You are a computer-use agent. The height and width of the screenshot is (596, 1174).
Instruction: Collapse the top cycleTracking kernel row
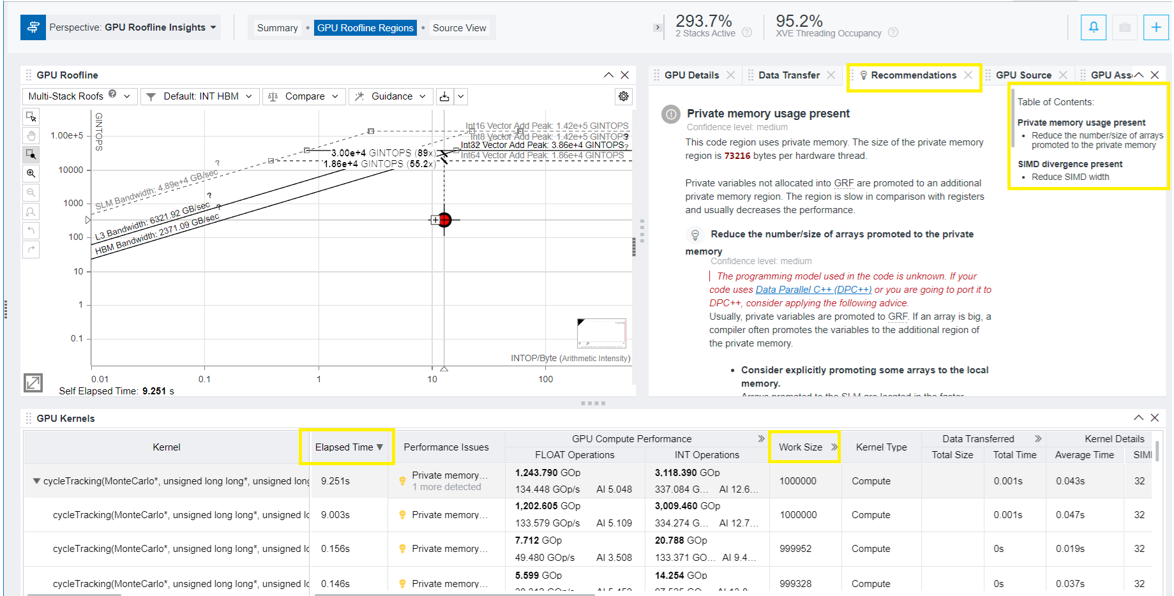[36, 481]
